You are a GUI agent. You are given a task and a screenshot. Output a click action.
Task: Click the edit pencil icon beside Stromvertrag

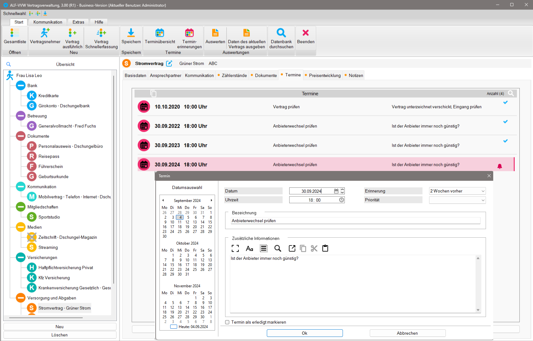tap(169, 64)
